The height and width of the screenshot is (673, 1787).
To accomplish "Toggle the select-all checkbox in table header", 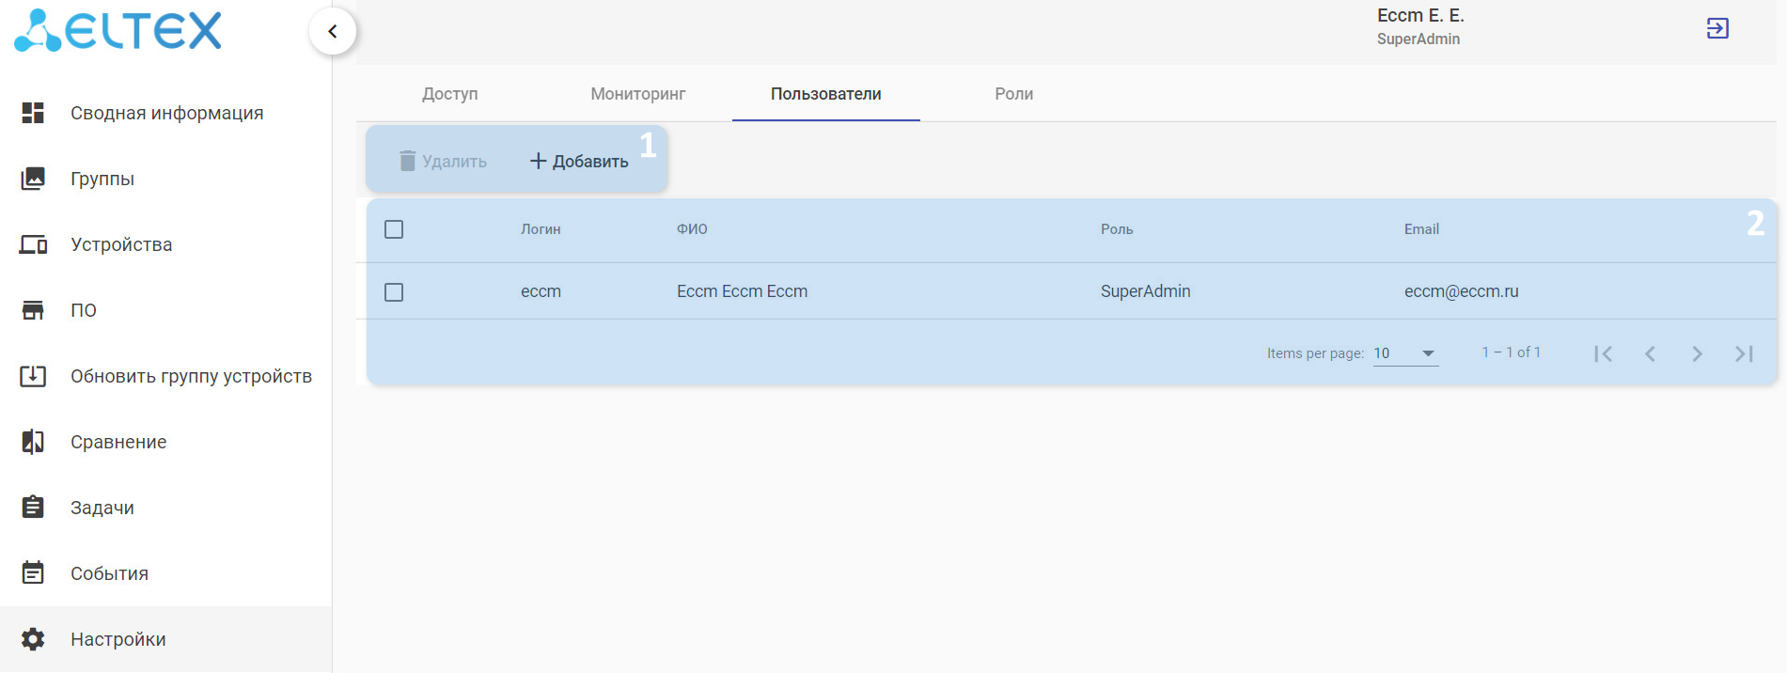I will coord(394,229).
